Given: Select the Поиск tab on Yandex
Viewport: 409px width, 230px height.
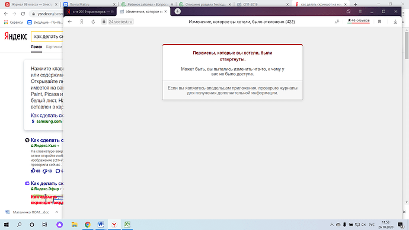Looking at the screenshot, I should point(36,47).
